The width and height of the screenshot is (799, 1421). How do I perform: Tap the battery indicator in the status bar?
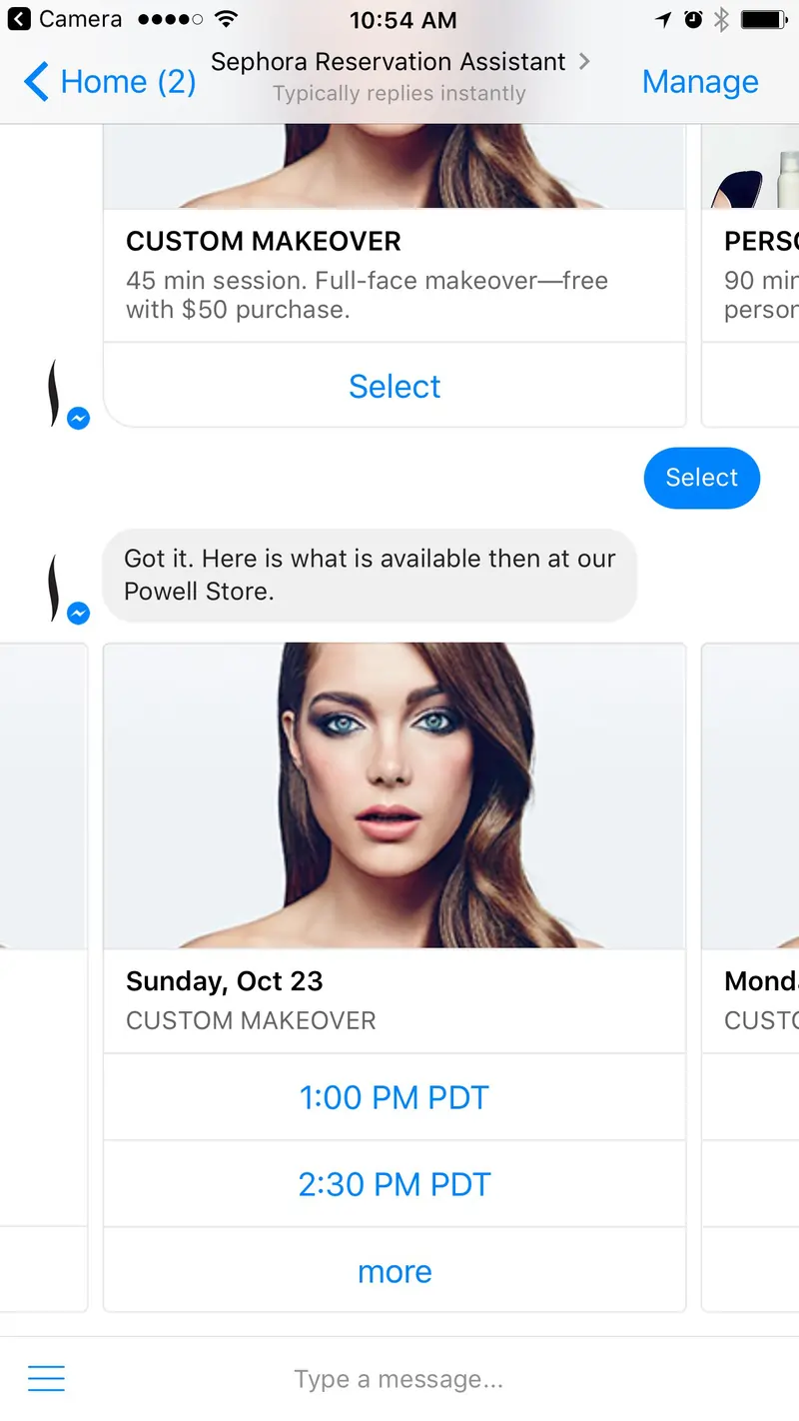click(x=763, y=17)
